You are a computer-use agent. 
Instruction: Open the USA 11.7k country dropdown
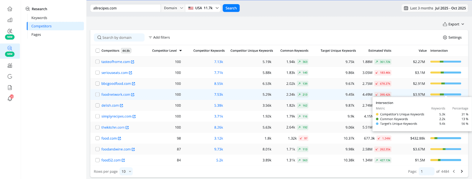[x=203, y=8]
